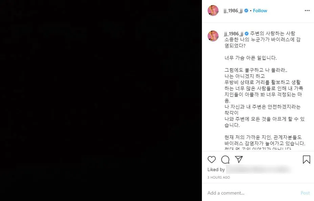Click the caption line 나는 아니겠지 하고
This screenshot has width=314, height=201.
click(x=245, y=76)
